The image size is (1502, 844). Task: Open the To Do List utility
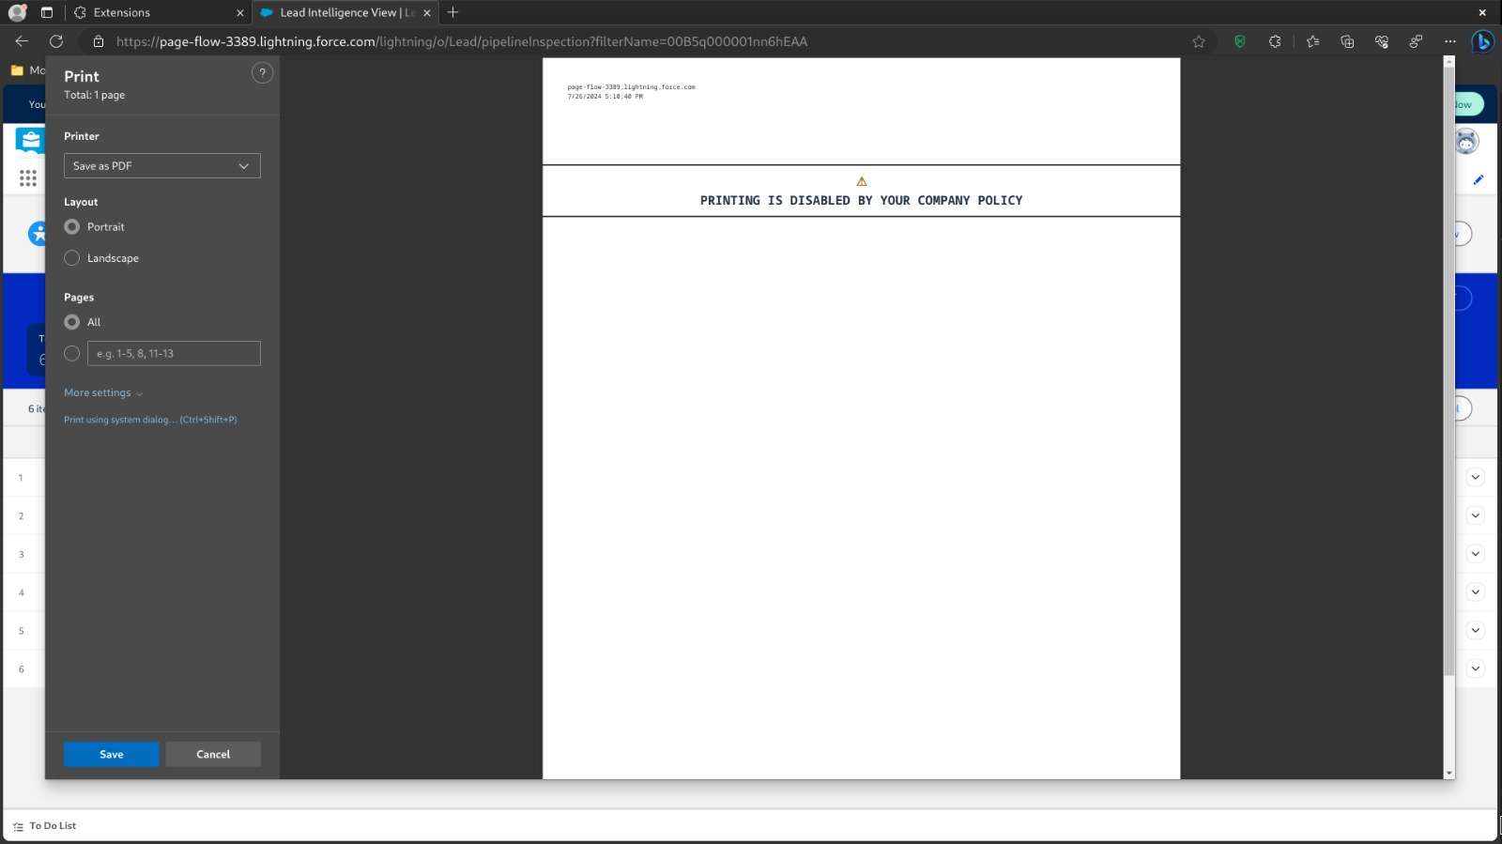coord(44,826)
